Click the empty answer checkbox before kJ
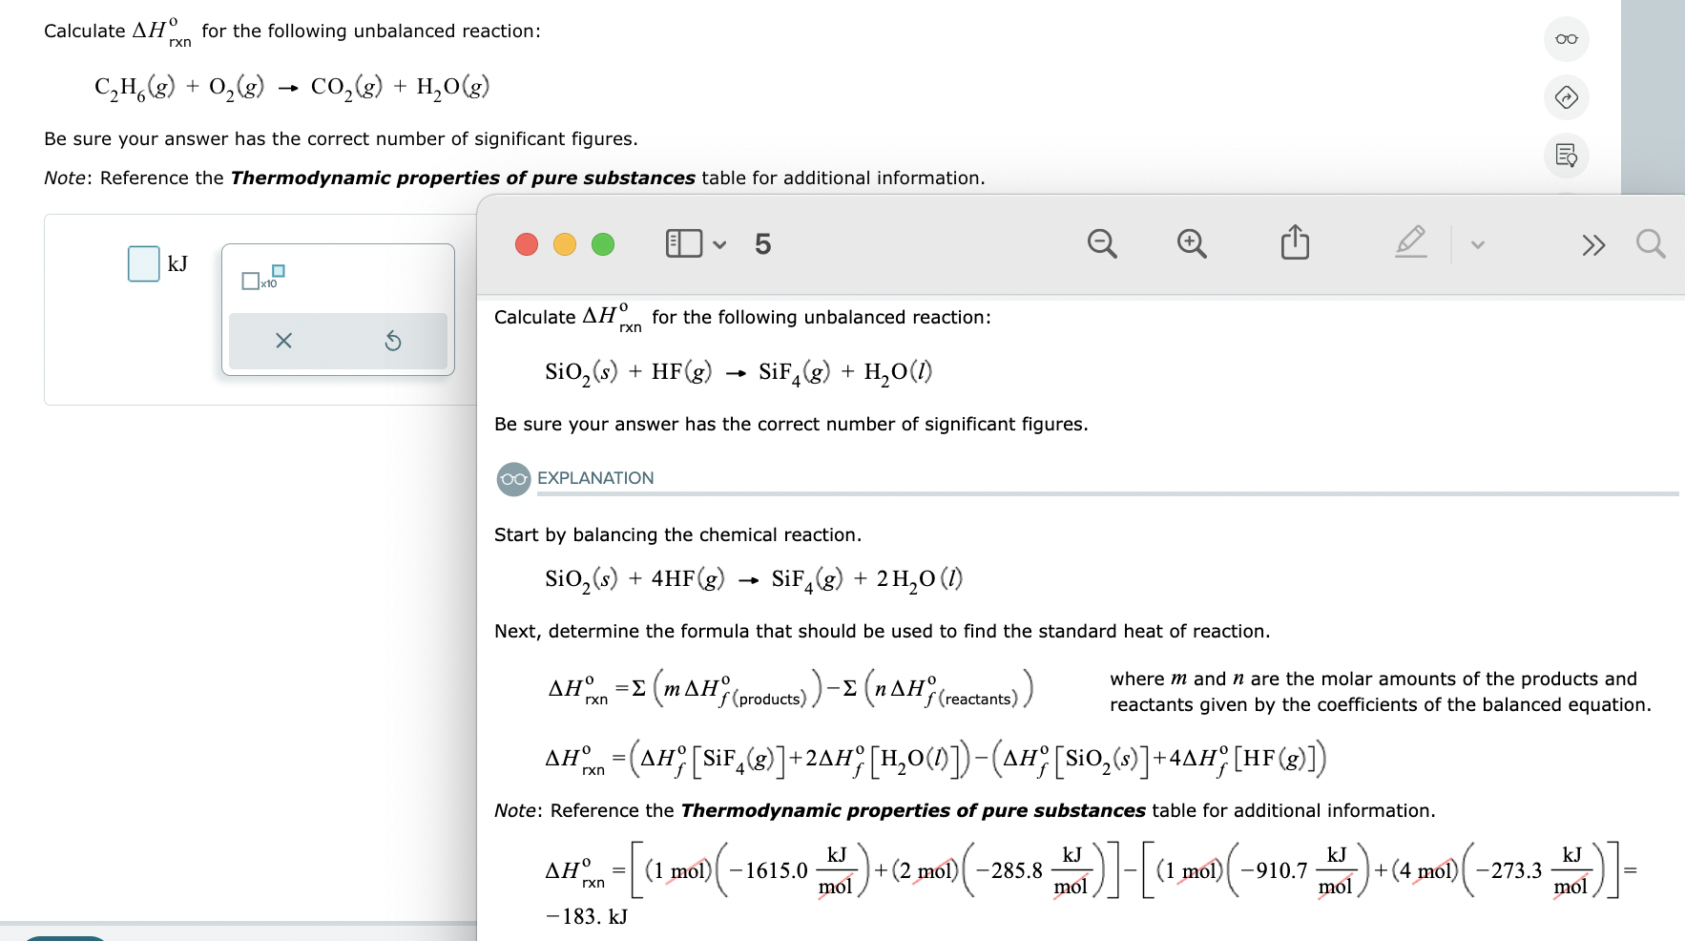This screenshot has height=941, width=1685. click(x=142, y=263)
